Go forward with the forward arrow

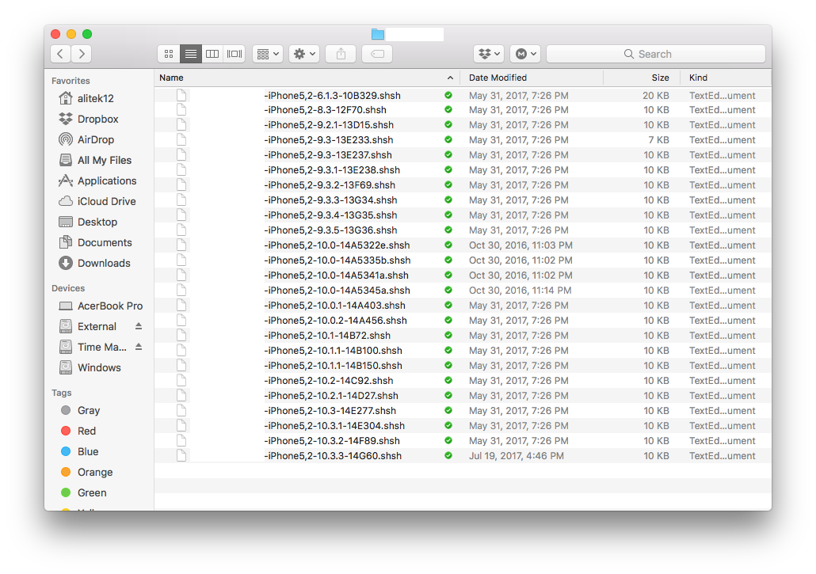[82, 54]
